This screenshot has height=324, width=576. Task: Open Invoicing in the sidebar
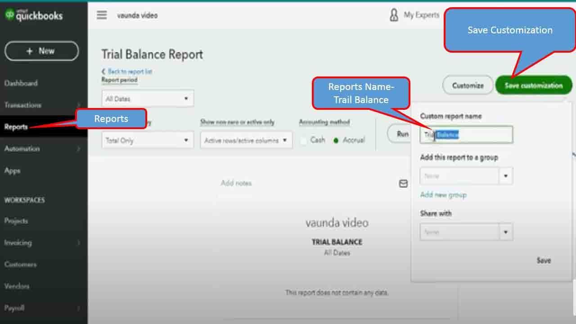coord(18,243)
